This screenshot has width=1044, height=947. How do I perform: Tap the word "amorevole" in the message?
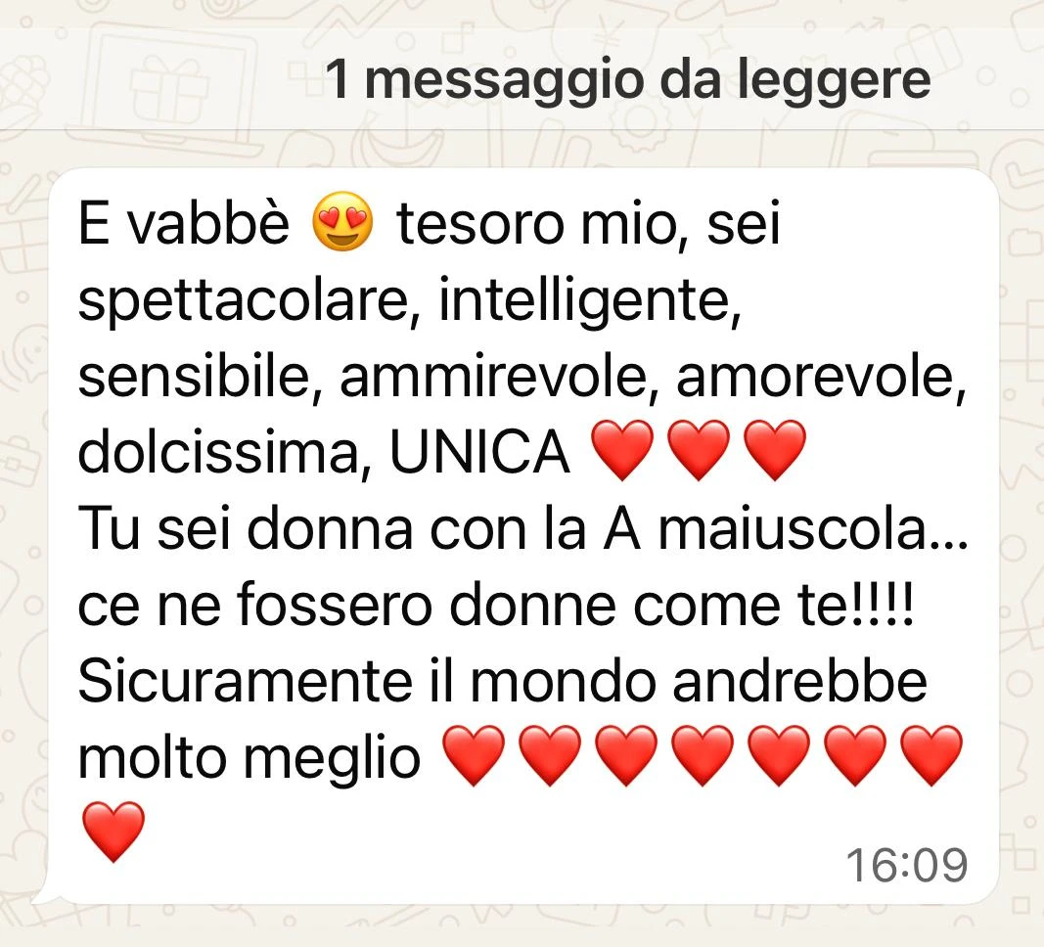[815, 378]
